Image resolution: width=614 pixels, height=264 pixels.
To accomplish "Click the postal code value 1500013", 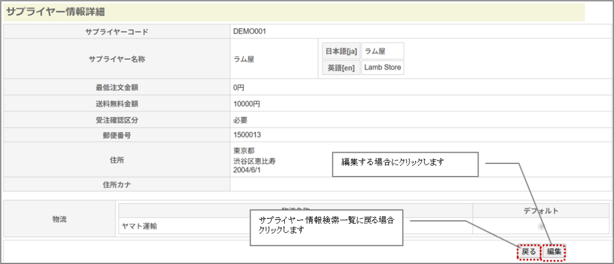I will [247, 135].
